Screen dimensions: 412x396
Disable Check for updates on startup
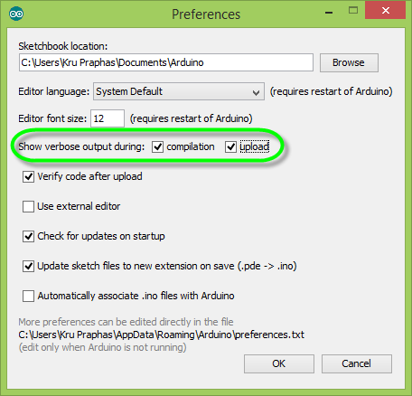point(28,236)
